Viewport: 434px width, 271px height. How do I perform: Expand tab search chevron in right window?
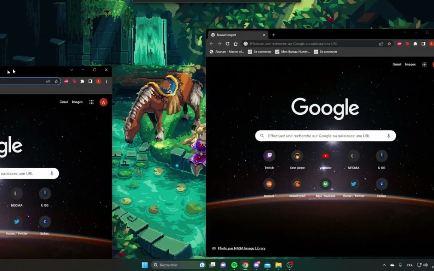pos(404,33)
